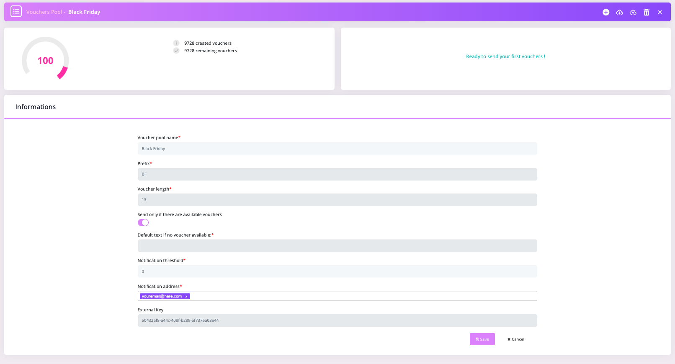The image size is (675, 364).
Task: Select the Voucher length field
Action: point(337,200)
